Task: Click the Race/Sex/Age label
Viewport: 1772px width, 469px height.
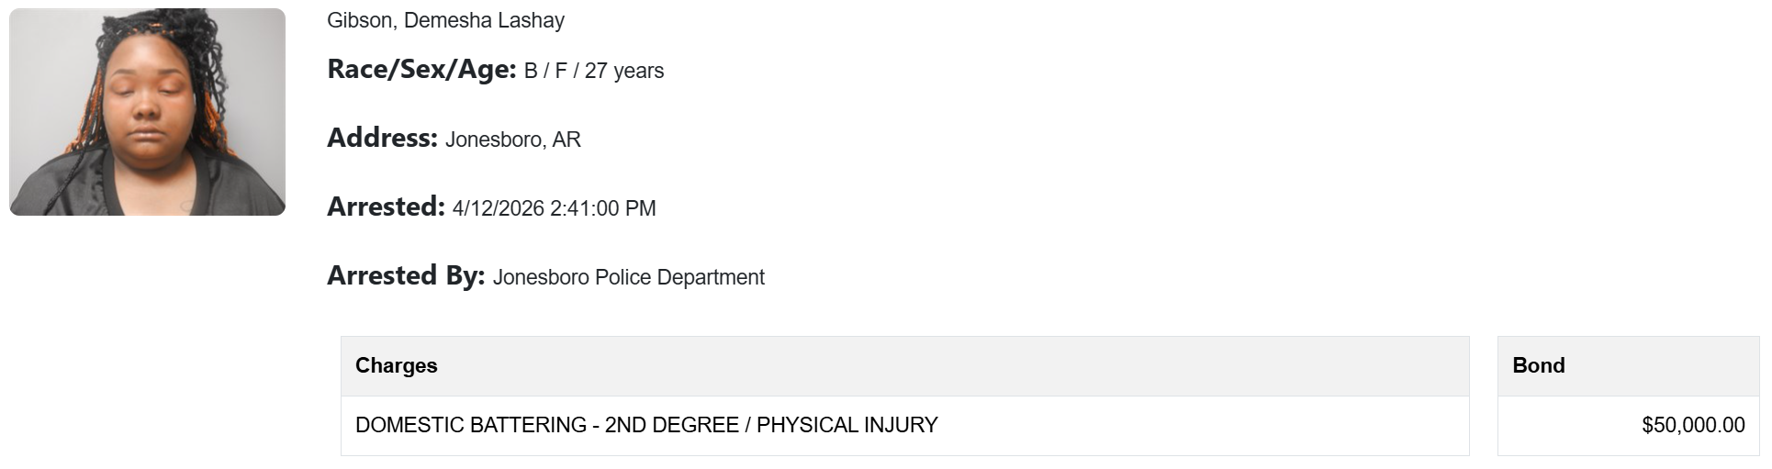Action: 421,70
